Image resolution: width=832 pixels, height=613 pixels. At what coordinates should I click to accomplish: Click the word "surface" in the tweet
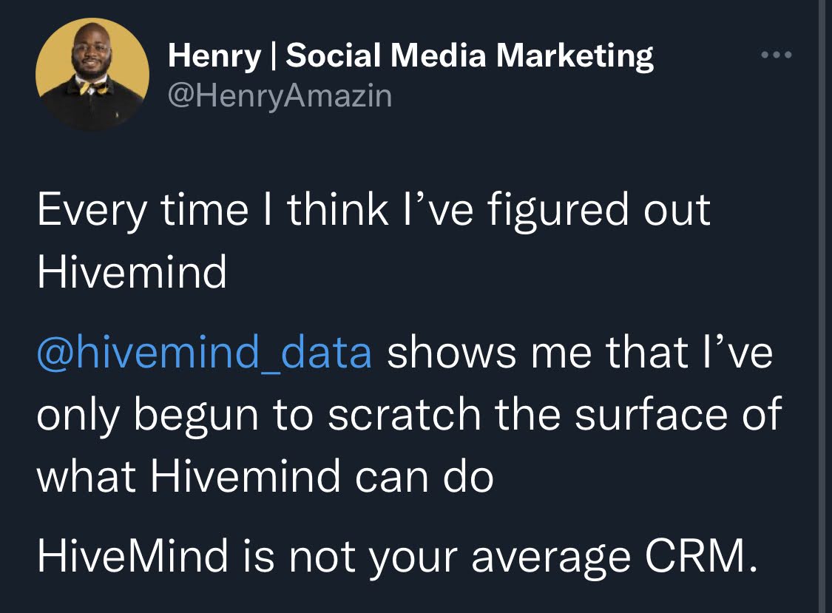click(x=651, y=414)
